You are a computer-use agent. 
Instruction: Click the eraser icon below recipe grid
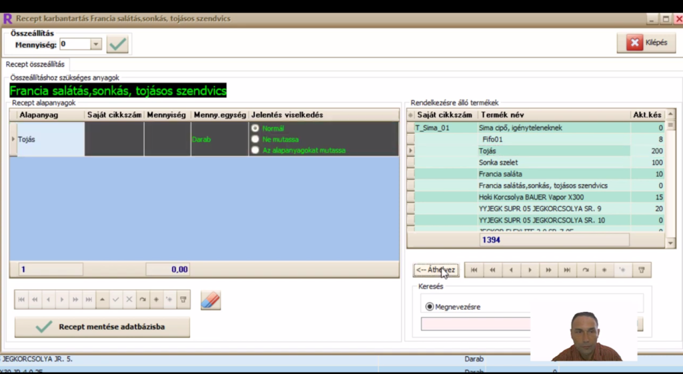point(210,300)
